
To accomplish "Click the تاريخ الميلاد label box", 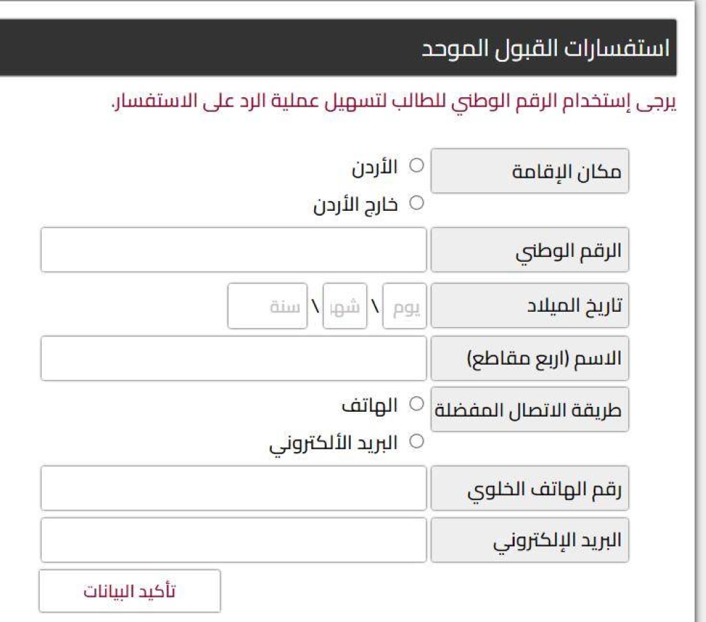I will point(530,305).
